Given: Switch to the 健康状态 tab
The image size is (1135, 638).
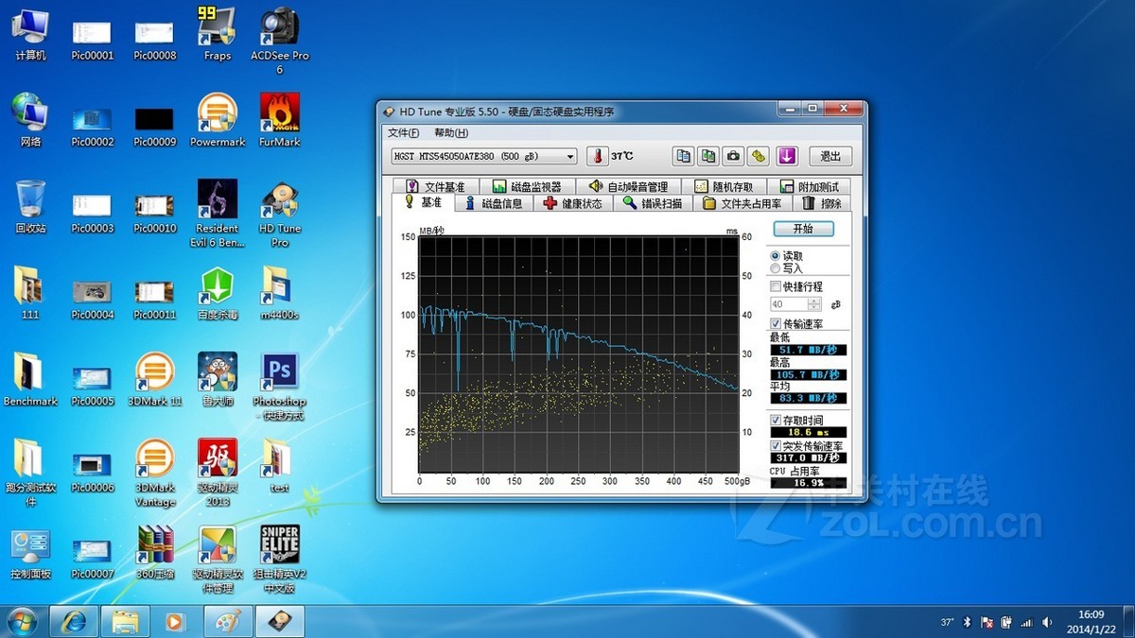Looking at the screenshot, I should click(573, 203).
